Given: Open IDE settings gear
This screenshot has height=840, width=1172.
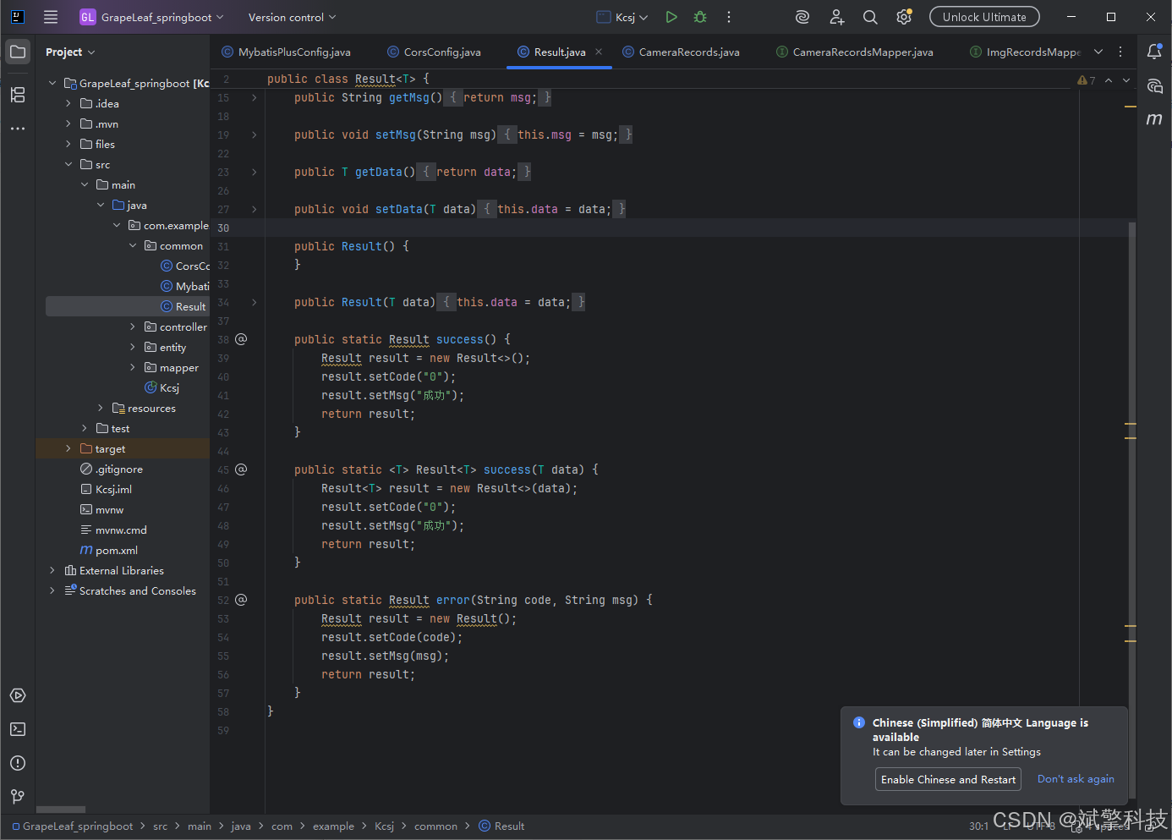Looking at the screenshot, I should pos(904,17).
